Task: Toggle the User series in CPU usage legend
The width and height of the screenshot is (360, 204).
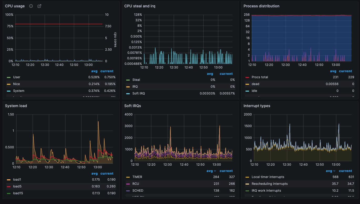Action: [x=17, y=77]
